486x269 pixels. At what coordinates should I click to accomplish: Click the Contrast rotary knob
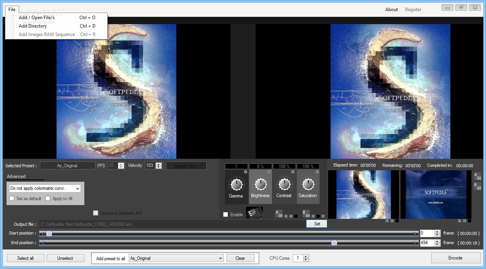point(284,184)
